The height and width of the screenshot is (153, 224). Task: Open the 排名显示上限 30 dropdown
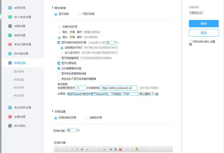coord(111,42)
